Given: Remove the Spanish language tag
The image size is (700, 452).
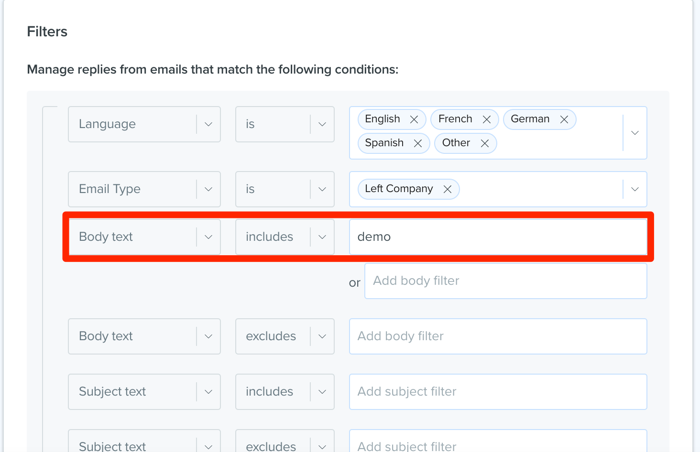Looking at the screenshot, I should pos(418,143).
